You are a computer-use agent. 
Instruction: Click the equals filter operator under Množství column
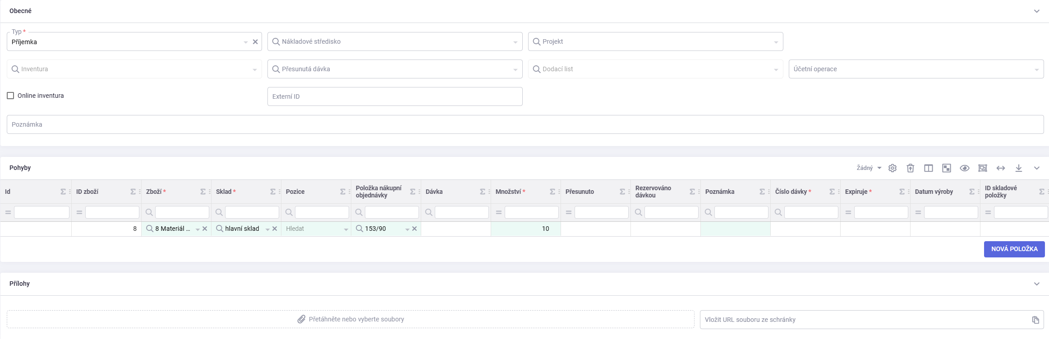[499, 212]
